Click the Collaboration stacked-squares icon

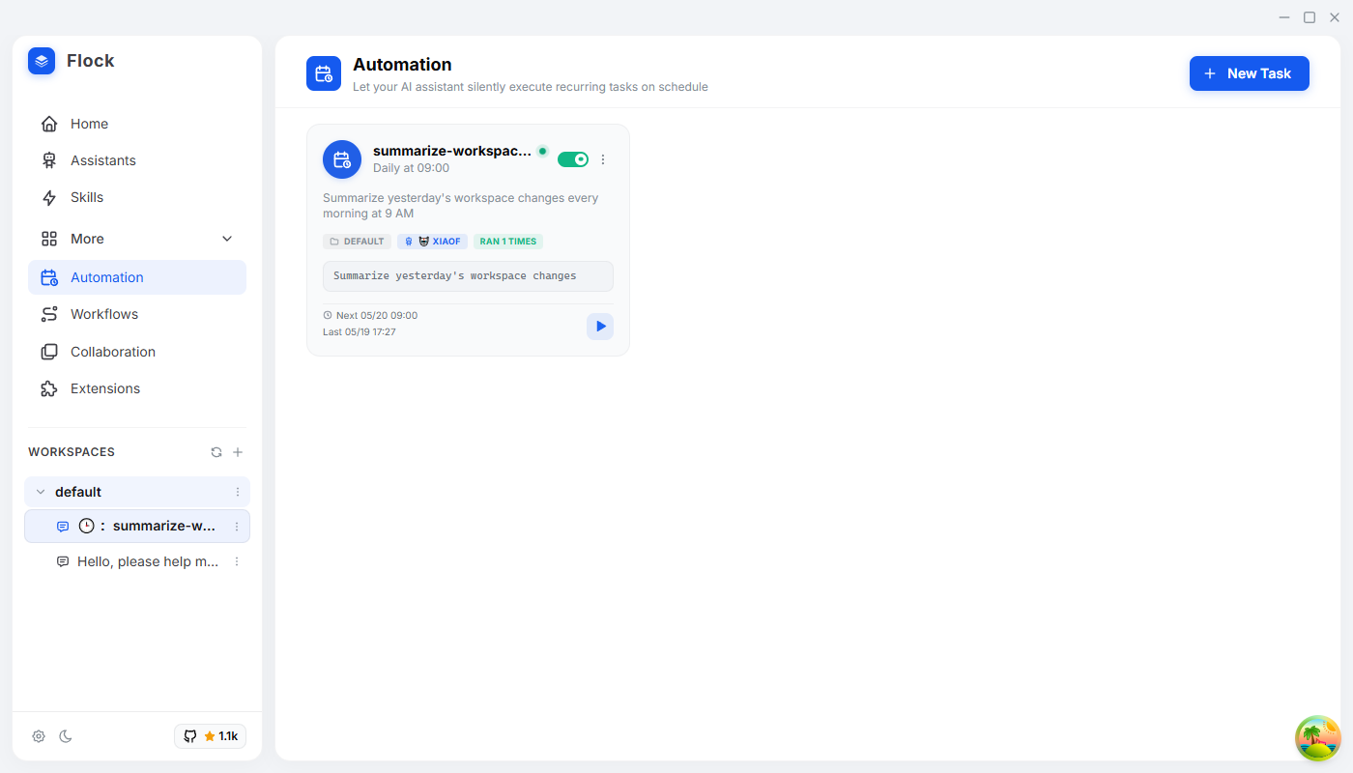49,352
